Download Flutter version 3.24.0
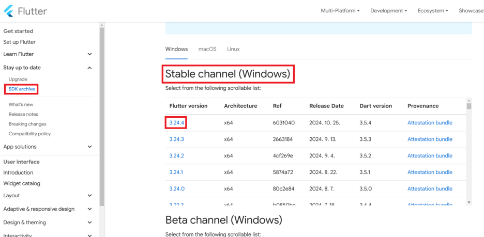This screenshot has width=484, height=237. [x=177, y=188]
